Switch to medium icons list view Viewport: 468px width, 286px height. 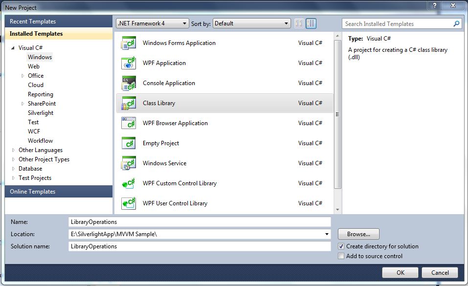(311, 23)
